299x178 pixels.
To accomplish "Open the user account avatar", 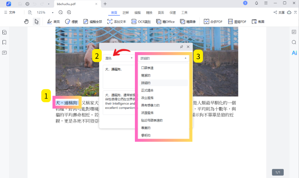I will [245, 3].
